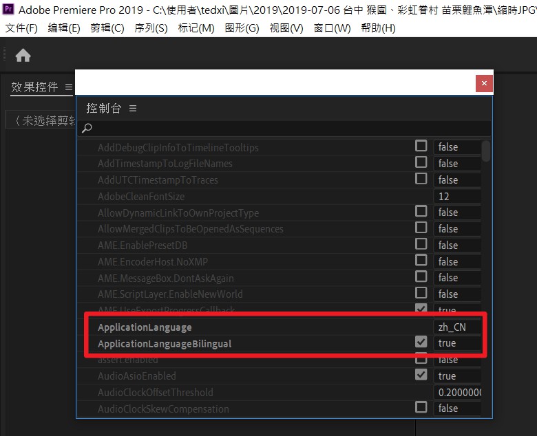Toggle AddUTCTimestampToTraces checkbox

point(421,179)
